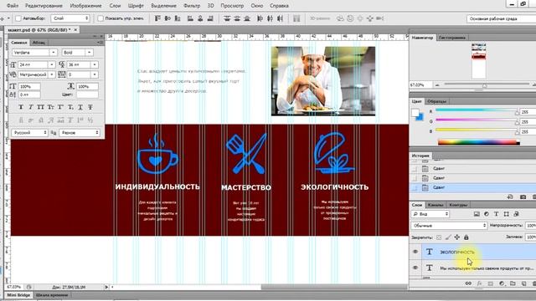Screen dimensions: 536x301
Task: Distribute layers by horizontal centers
Action: coord(270,18)
